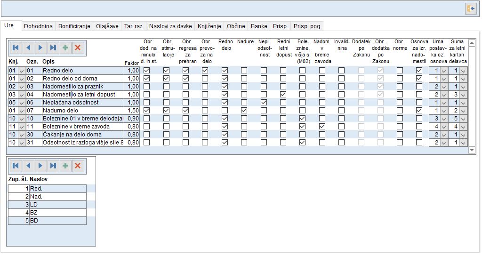Select the BD entry in Naslov list
This screenshot has width=482, height=255.
tap(58, 221)
